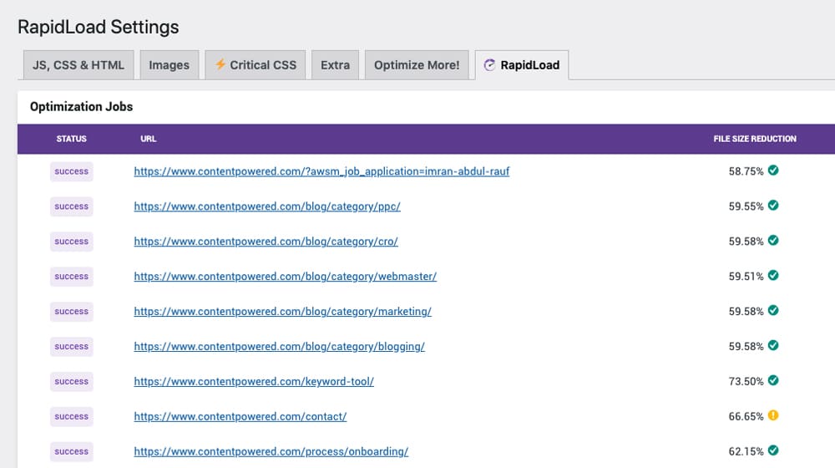Open the blog/category/ppc/ URL link
835x468 pixels.
(x=267, y=206)
